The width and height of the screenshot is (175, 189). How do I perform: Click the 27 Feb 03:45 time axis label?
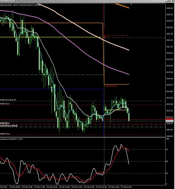[126, 187]
